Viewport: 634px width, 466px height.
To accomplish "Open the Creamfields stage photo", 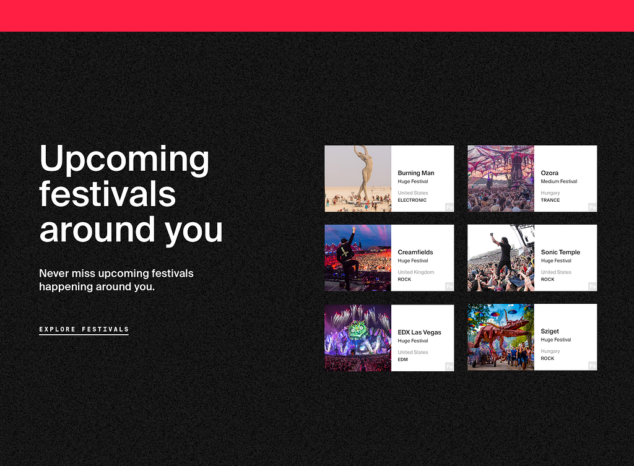I will click(358, 258).
